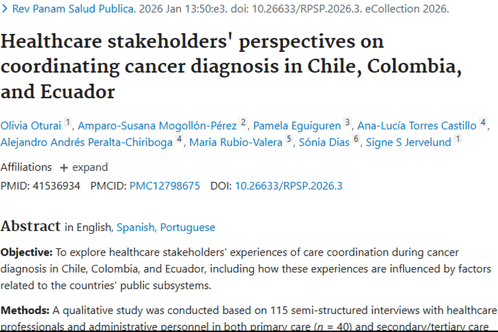Click affiliation superscript 5 after Maria Rubio-Valera
The image size is (498, 332).
point(289,139)
